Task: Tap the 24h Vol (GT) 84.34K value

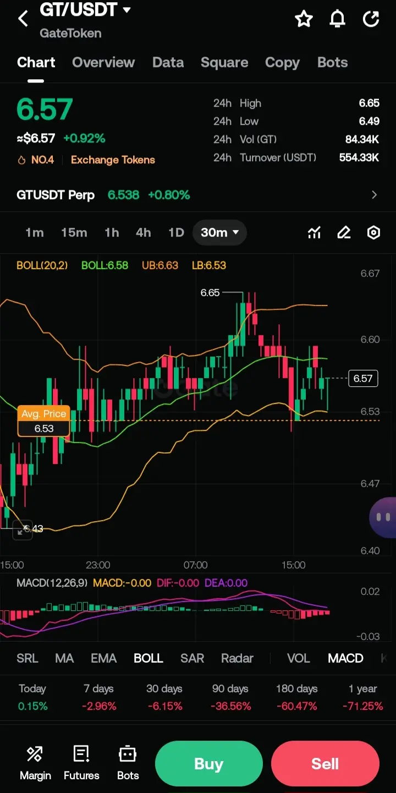Action: [x=362, y=139]
